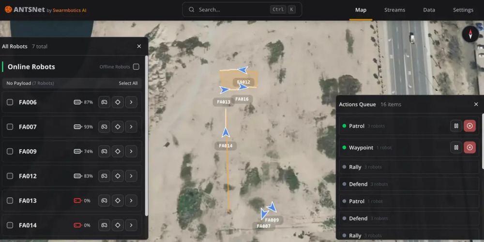The height and width of the screenshot is (242, 484).
Task: Locate FA007 using its crosshair target icon
Action: click(118, 127)
